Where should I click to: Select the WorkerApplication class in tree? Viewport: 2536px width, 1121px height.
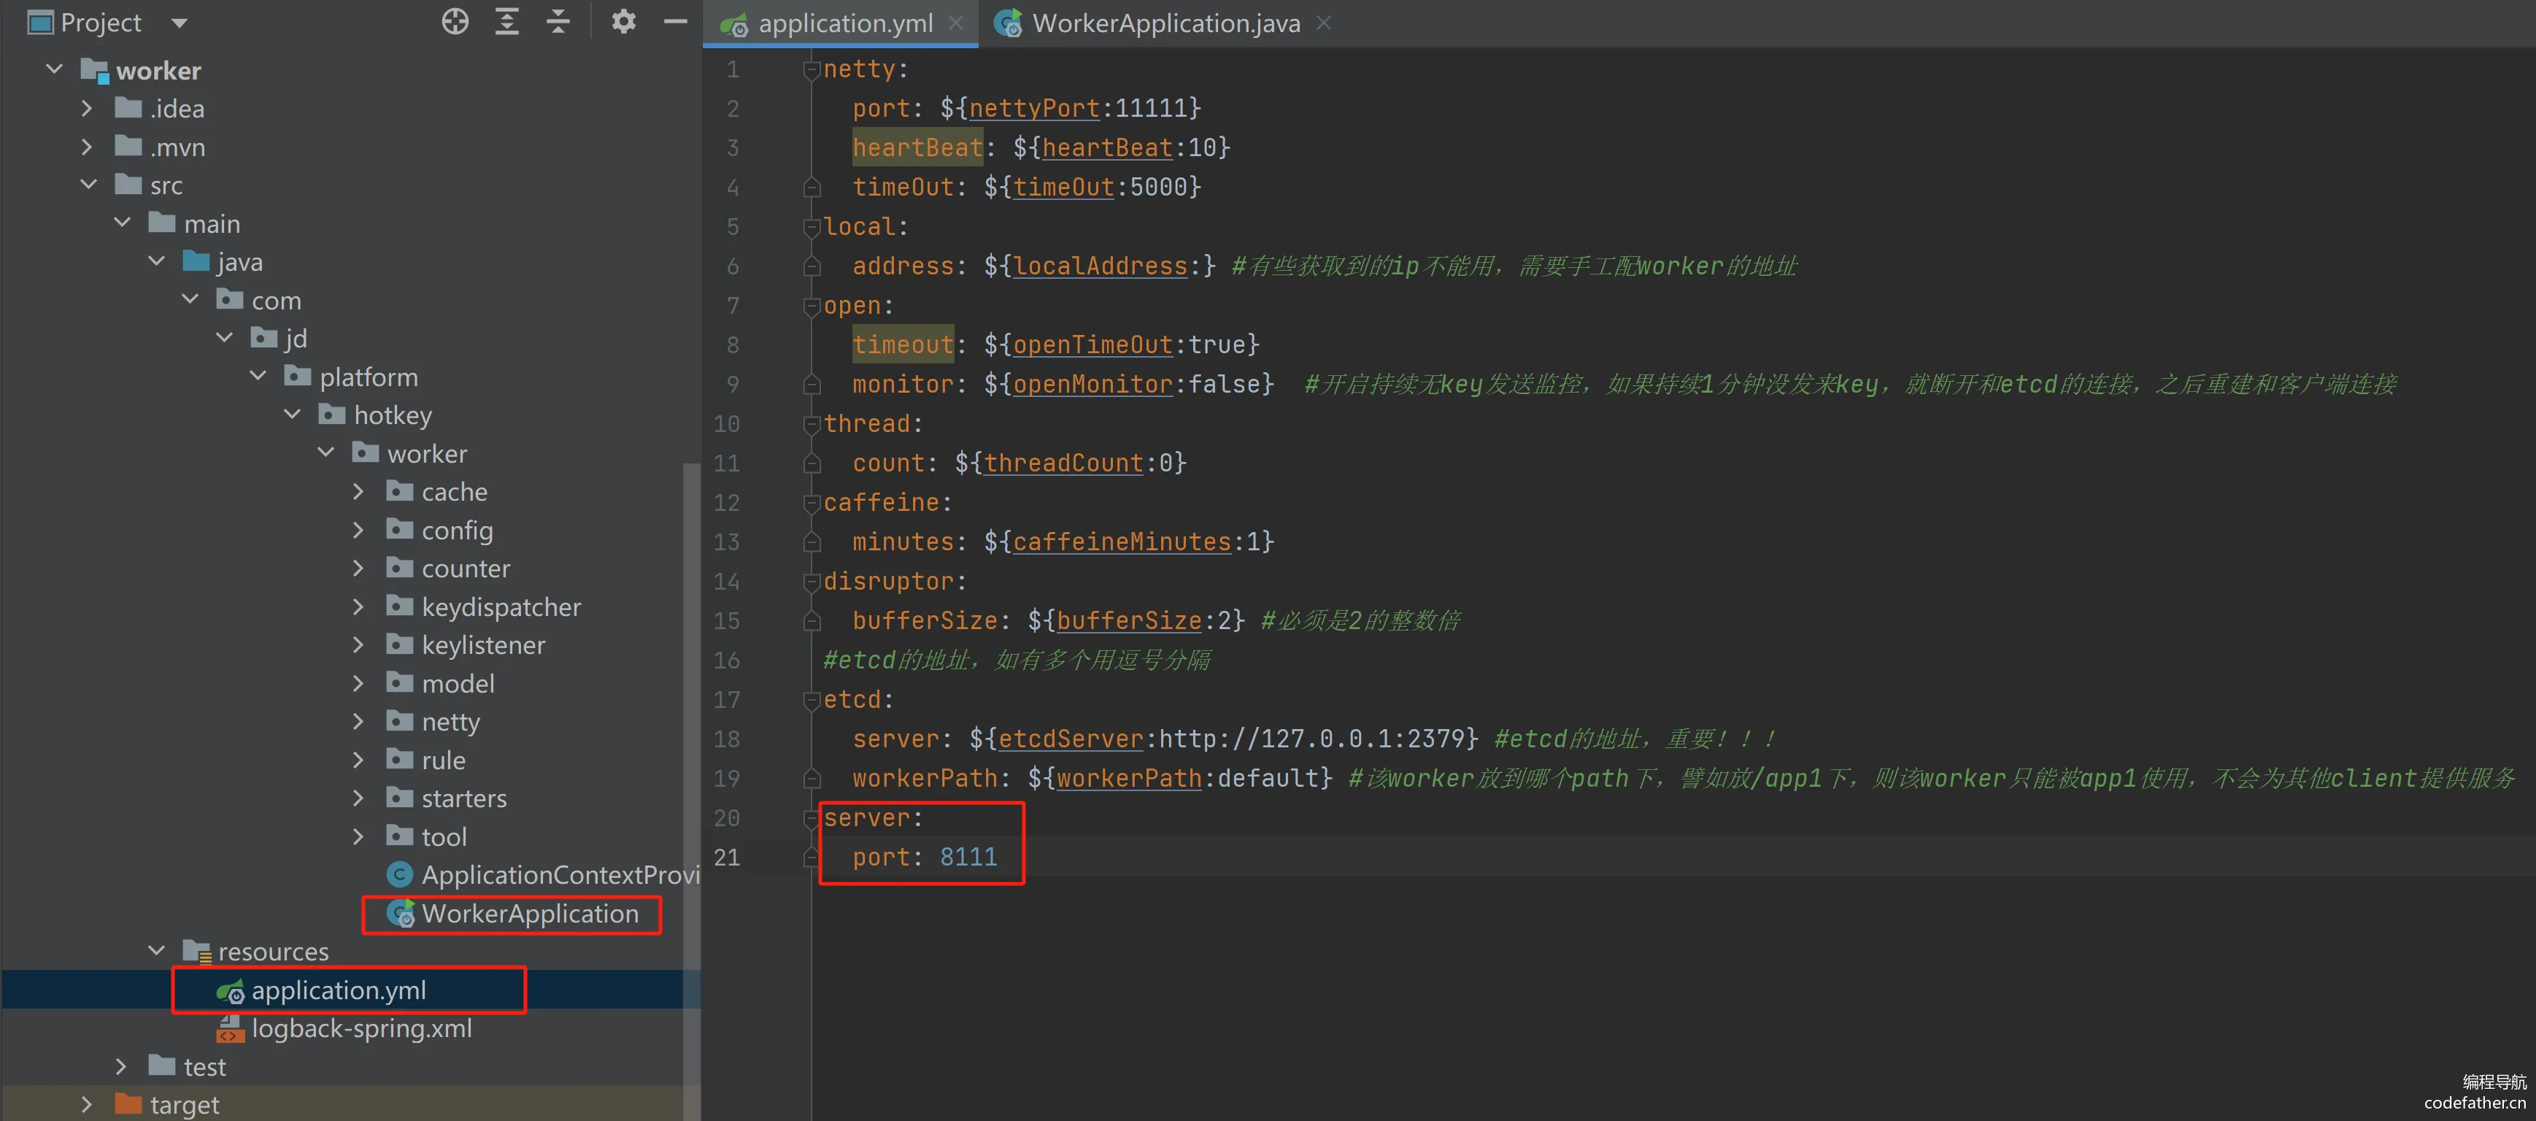click(x=528, y=913)
